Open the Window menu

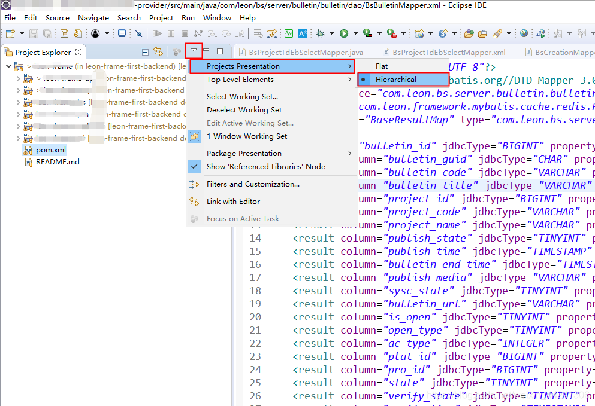pyautogui.click(x=217, y=18)
